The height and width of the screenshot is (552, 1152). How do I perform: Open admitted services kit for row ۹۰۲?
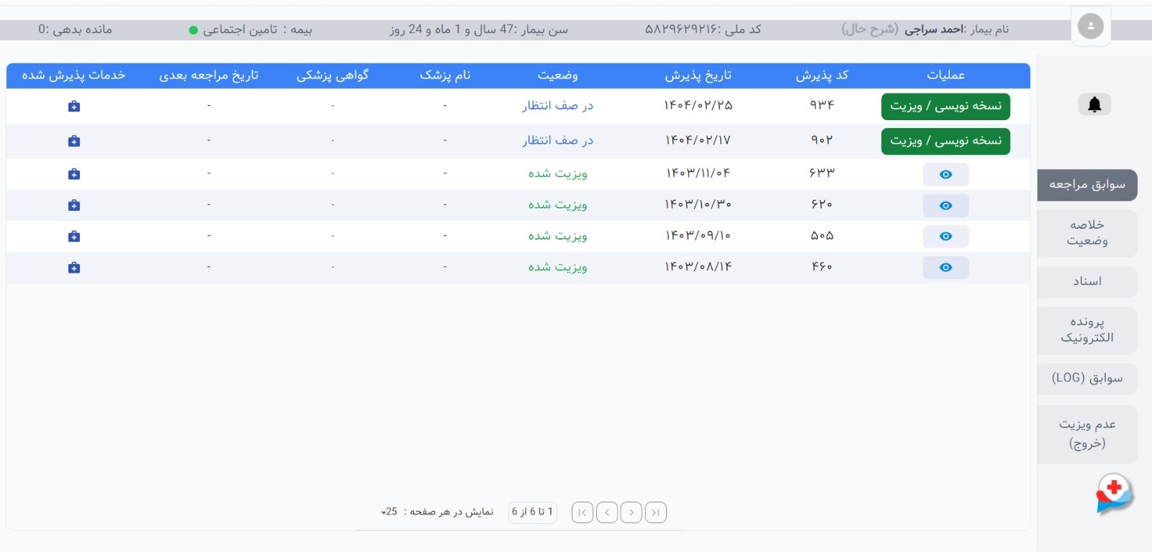point(73,141)
